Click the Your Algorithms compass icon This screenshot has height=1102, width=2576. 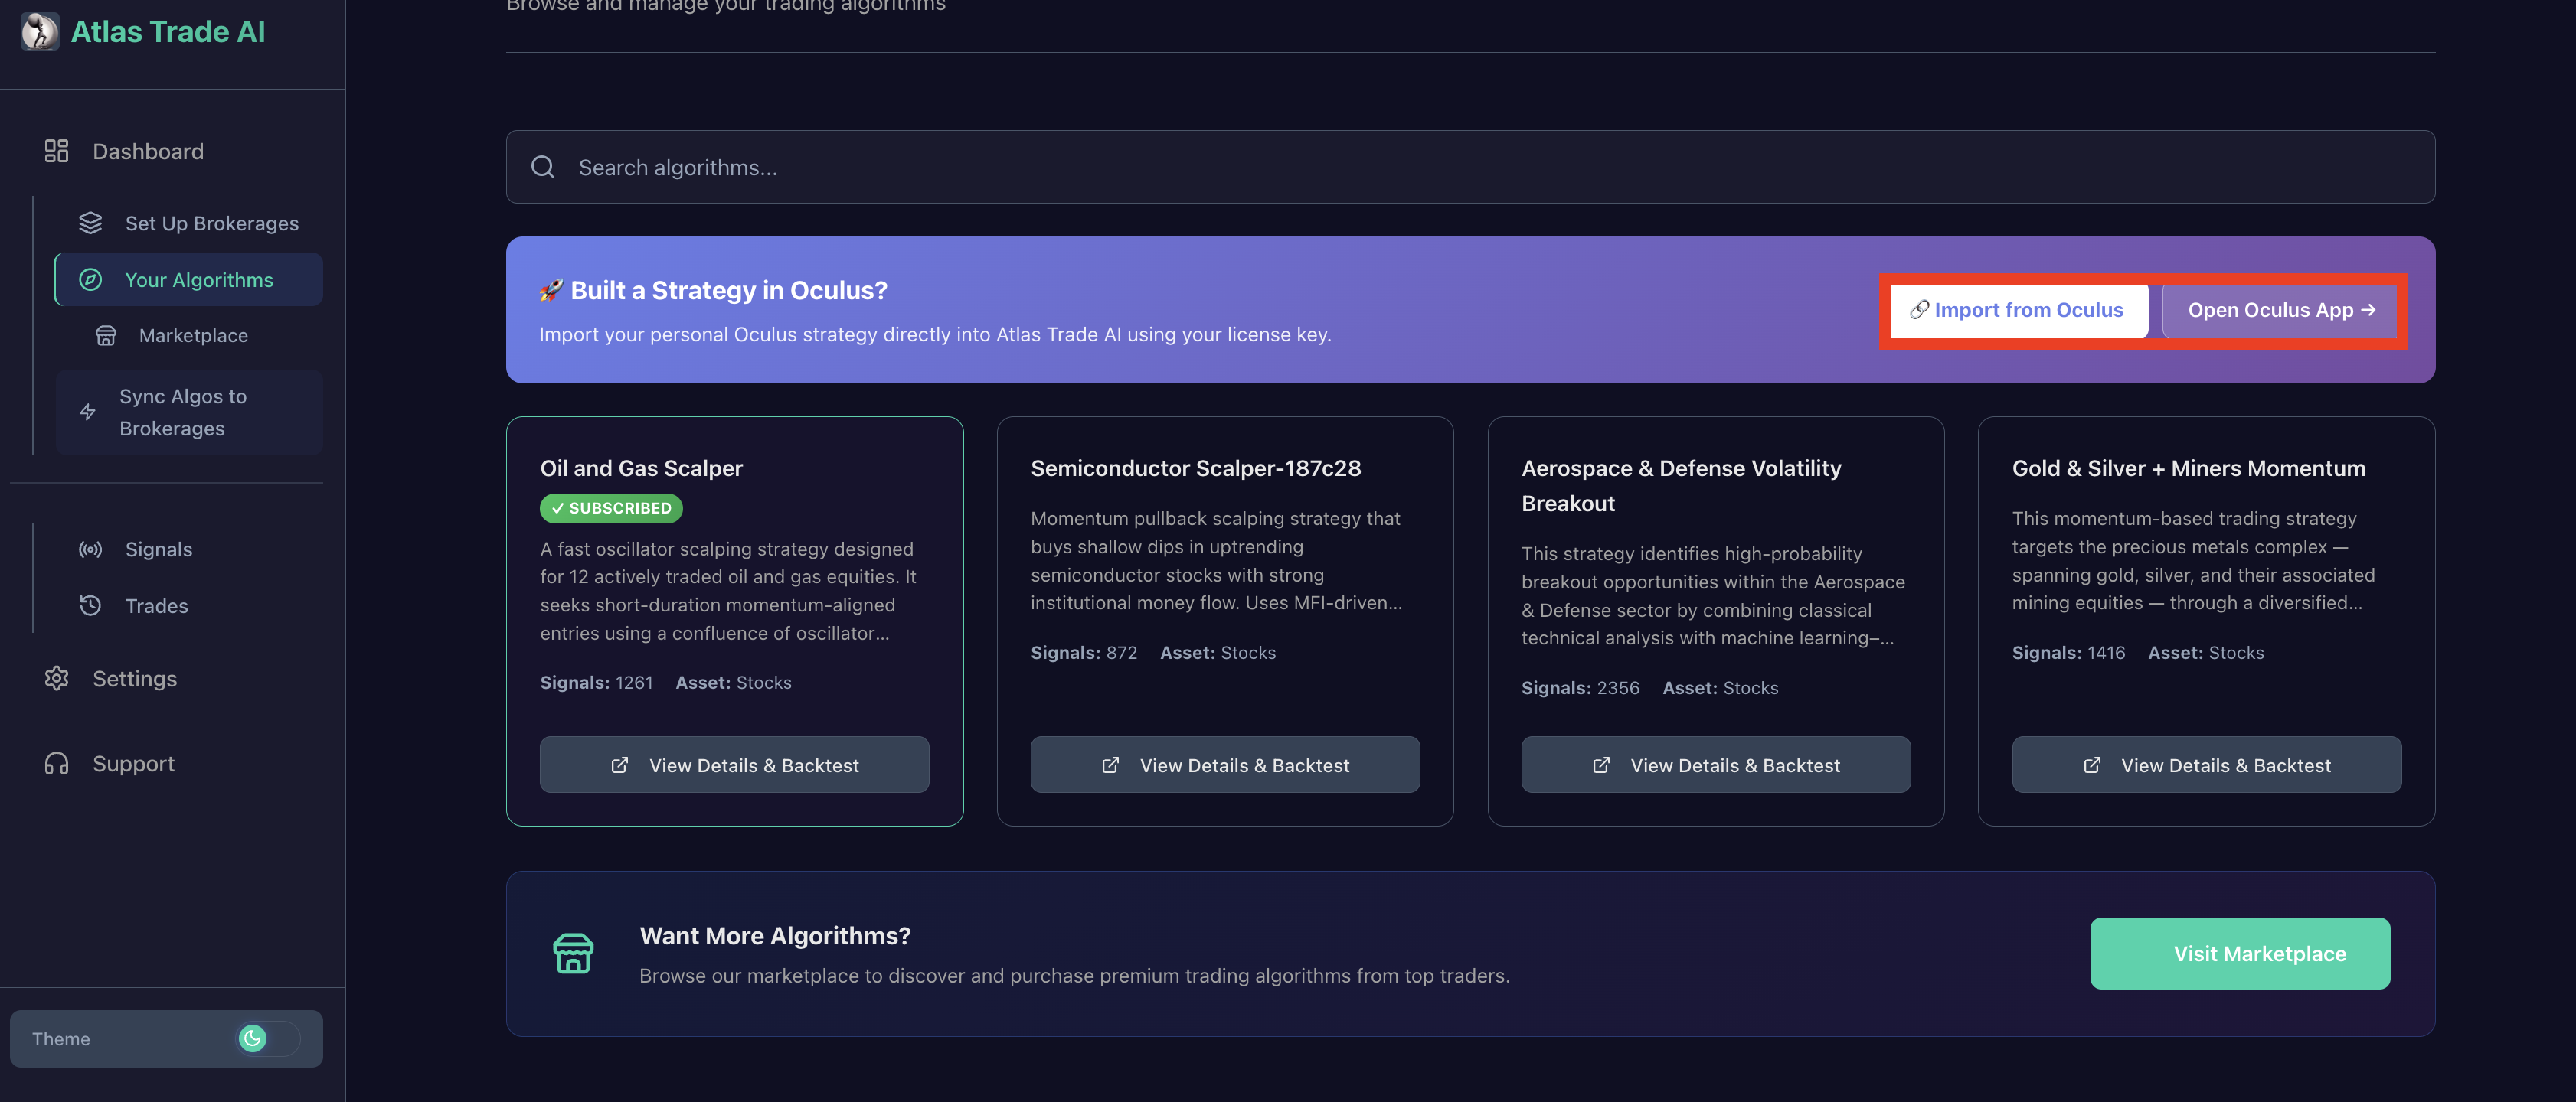(91, 280)
